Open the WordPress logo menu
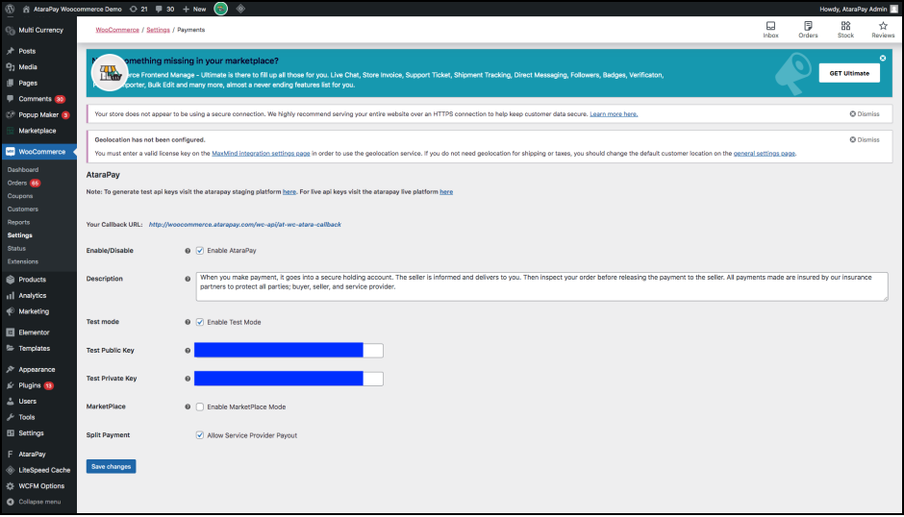Image resolution: width=904 pixels, height=517 pixels. pyautogui.click(x=10, y=9)
